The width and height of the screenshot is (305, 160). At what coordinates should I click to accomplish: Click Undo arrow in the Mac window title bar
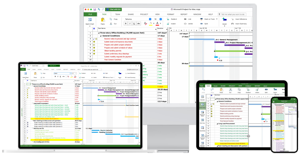99,9
